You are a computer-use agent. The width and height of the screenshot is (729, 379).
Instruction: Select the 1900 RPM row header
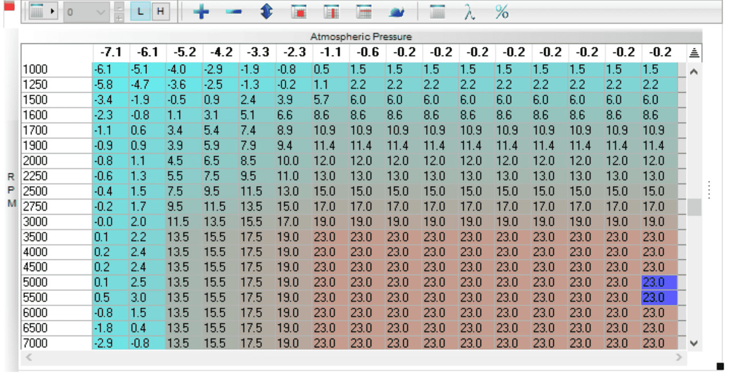57,145
